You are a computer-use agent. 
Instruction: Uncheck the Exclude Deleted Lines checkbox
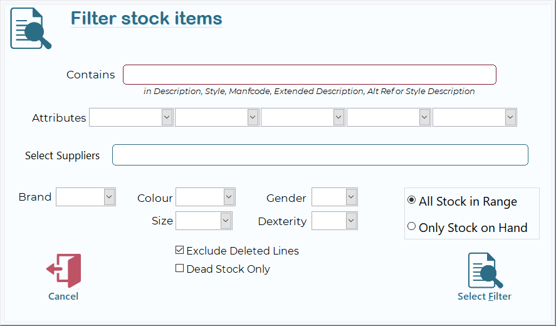(x=180, y=250)
